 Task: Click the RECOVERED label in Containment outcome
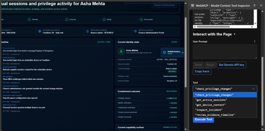click(x=172, y=91)
